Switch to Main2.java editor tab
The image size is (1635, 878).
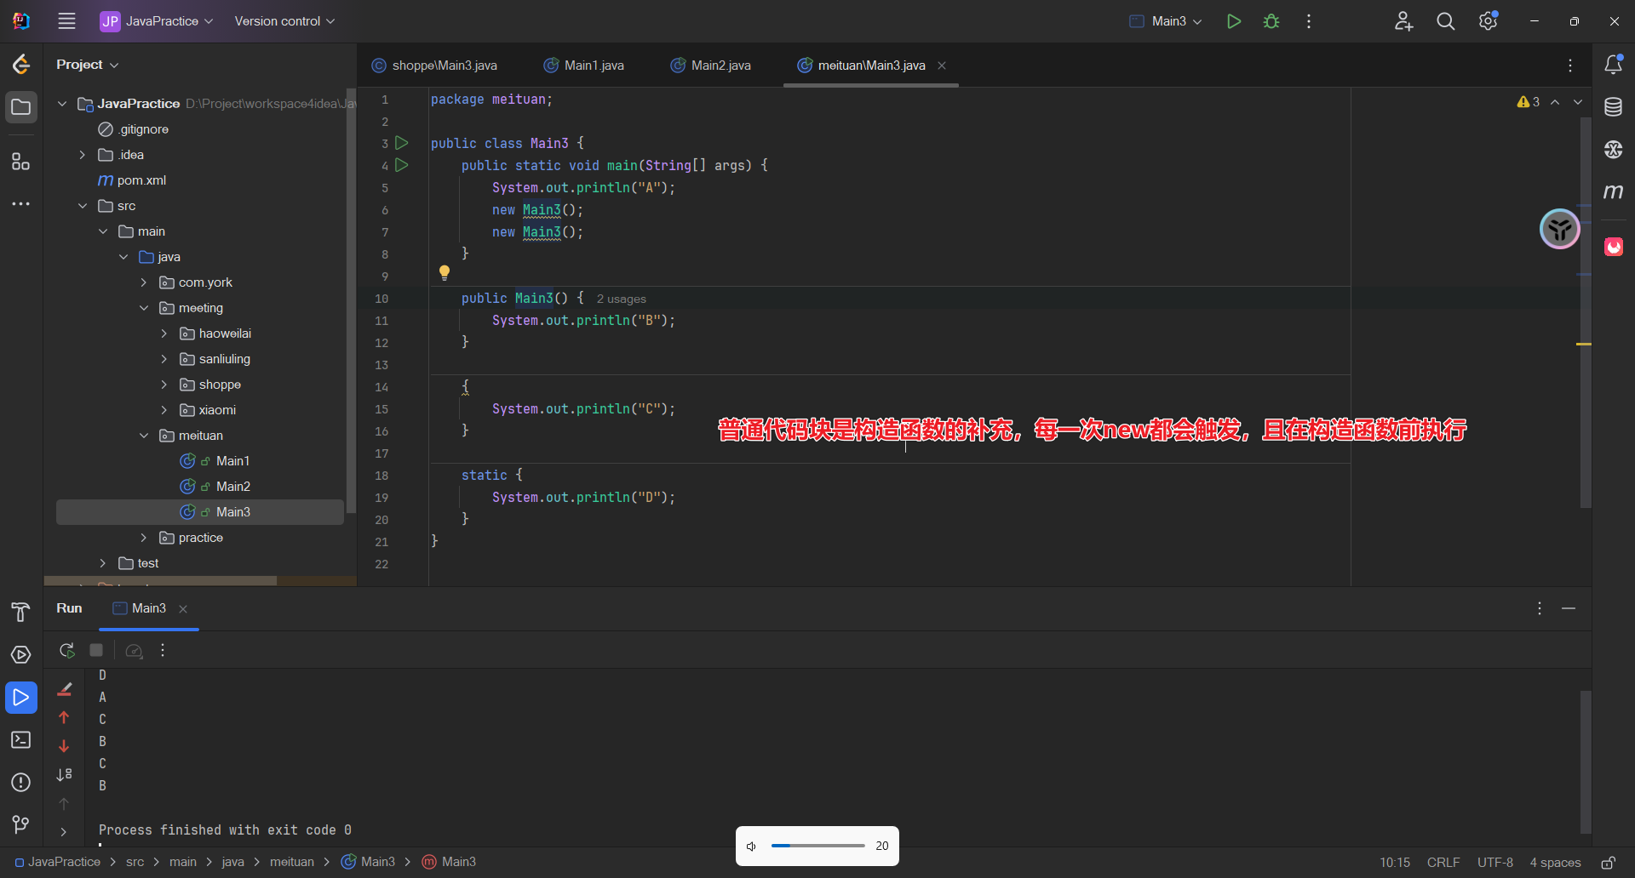[x=711, y=66]
